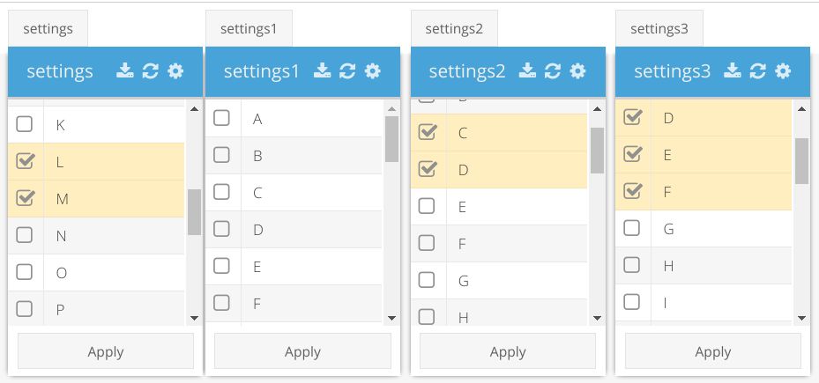Switch to the settings3 tab
Viewport: 819px width, 383px height.
click(659, 29)
